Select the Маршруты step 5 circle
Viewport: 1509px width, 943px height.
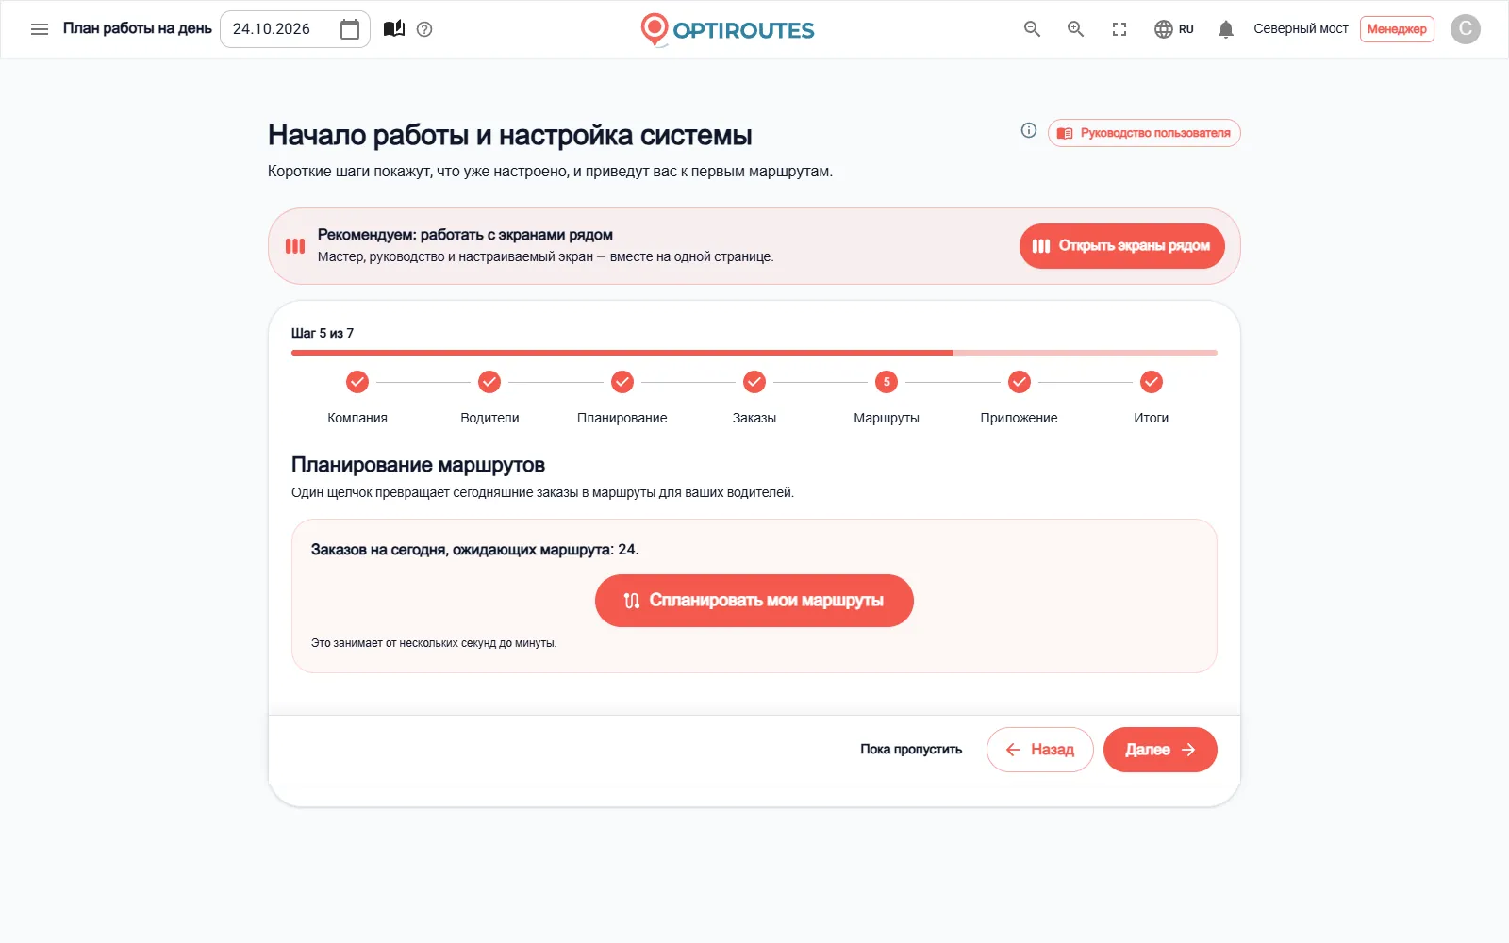coord(887,382)
